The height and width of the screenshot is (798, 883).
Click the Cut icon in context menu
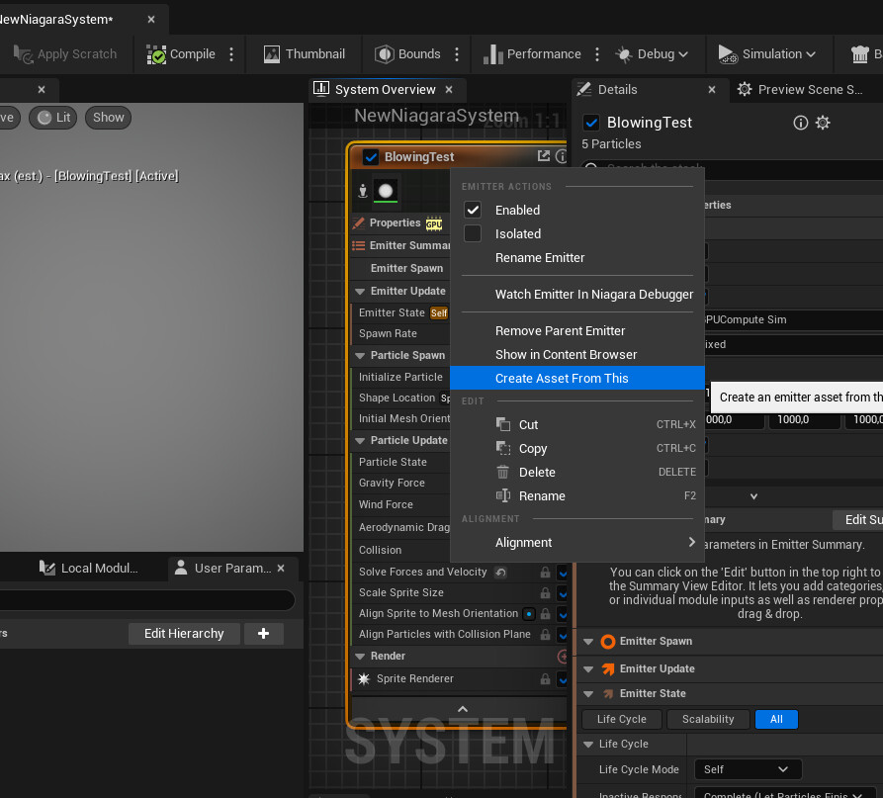tap(503, 424)
